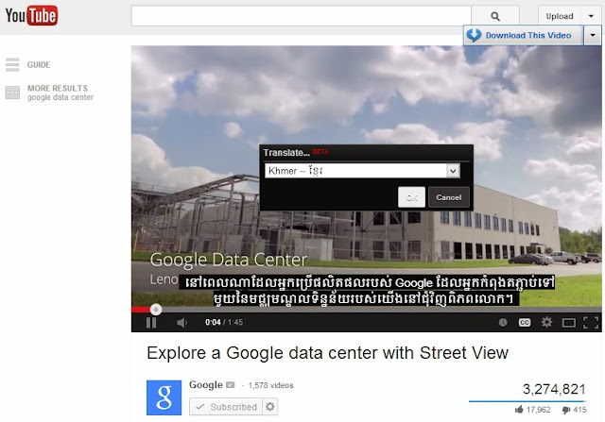
Task: Click the Upload button
Action: [x=559, y=16]
